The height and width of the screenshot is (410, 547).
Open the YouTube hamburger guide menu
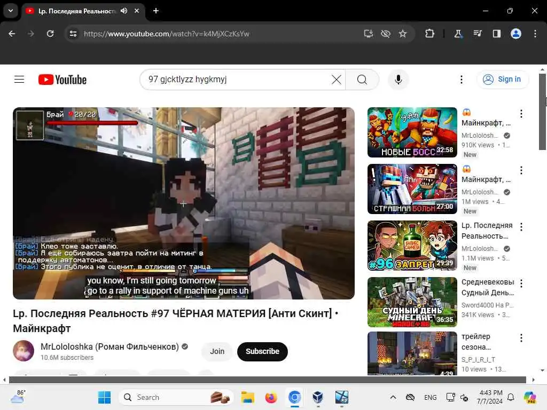tap(19, 80)
